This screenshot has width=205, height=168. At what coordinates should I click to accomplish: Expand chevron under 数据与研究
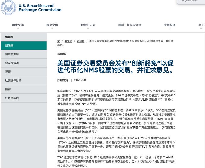(x=88, y=29)
